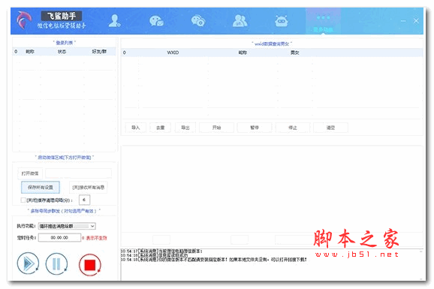
Task: Open the chat-bubble message tab icon
Action: click(156, 21)
